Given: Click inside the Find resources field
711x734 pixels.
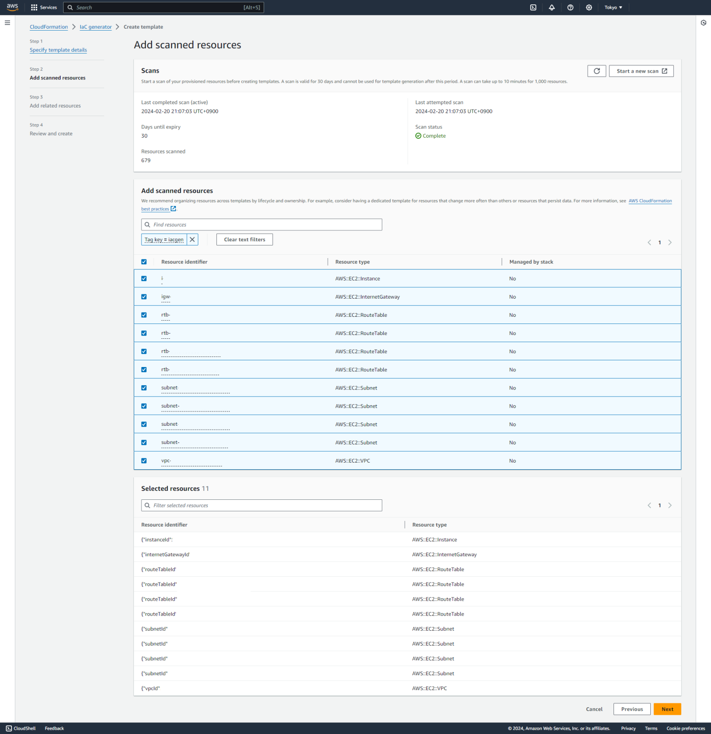Looking at the screenshot, I should pos(262,224).
